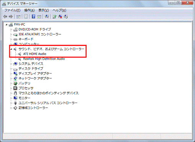Uninstall device icon with red X
Image resolution: width=195 pixels, height=142 pixels.
(60, 16)
